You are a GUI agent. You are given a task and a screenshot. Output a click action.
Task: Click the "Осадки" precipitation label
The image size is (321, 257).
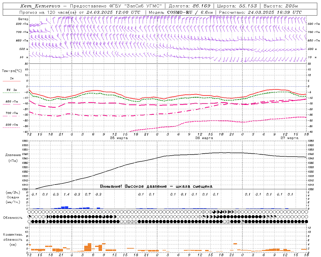tap(13, 197)
